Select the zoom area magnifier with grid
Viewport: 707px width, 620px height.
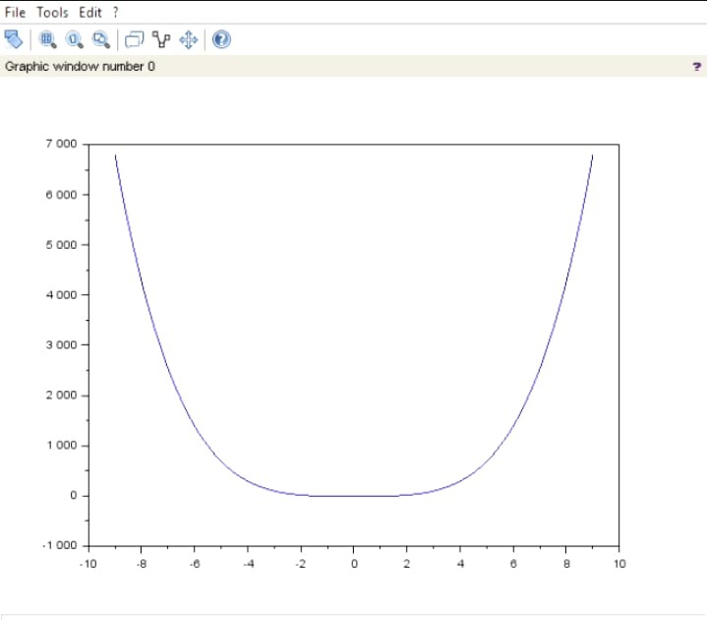pos(47,39)
